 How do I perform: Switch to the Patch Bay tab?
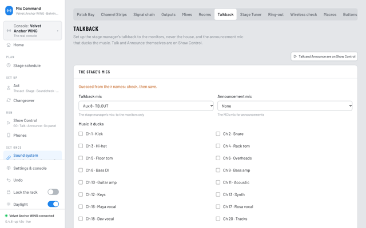[86, 14]
